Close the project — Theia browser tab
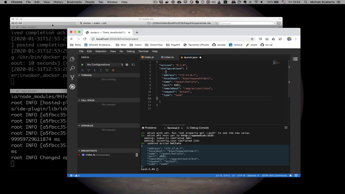Image resolution: width=345 pixels, height=194 pixels. [129, 33]
